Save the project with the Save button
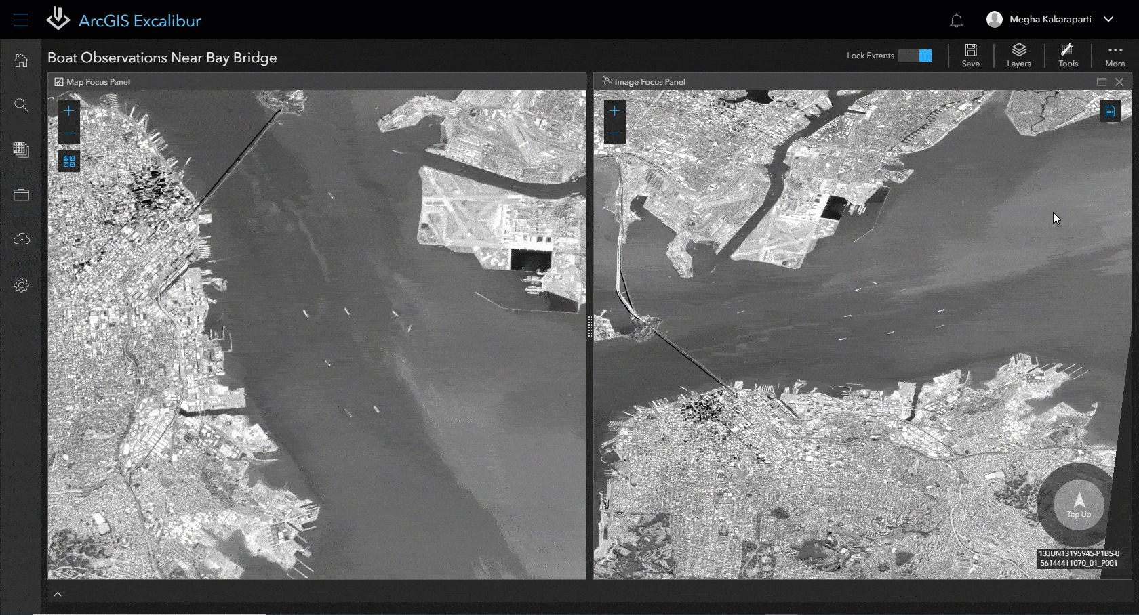 click(971, 56)
